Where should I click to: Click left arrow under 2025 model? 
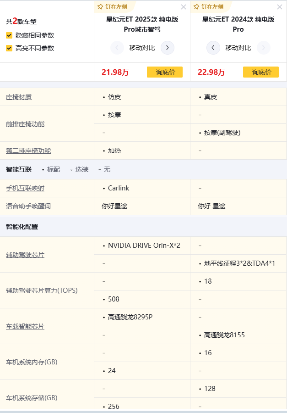[x=117, y=48]
